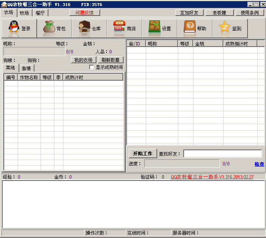Image resolution: width=266 pixels, height=238 pixels.
Task: Click the experience bar under 昵称
Action: tap(34, 51)
